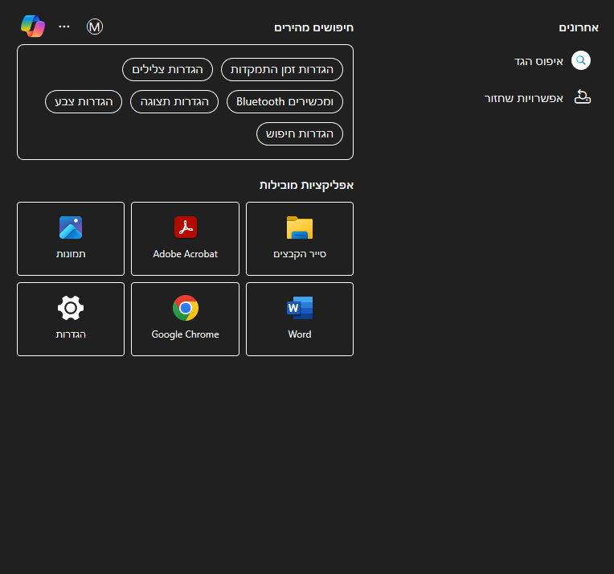Click the חיפושים מהירים heading

point(313,27)
